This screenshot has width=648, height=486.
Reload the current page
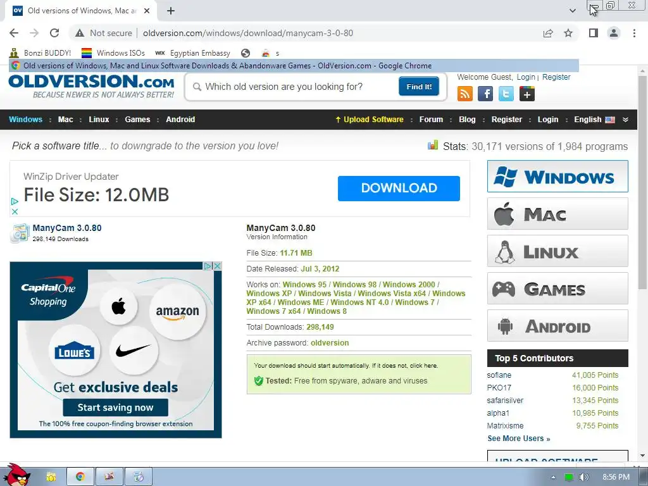point(54,33)
